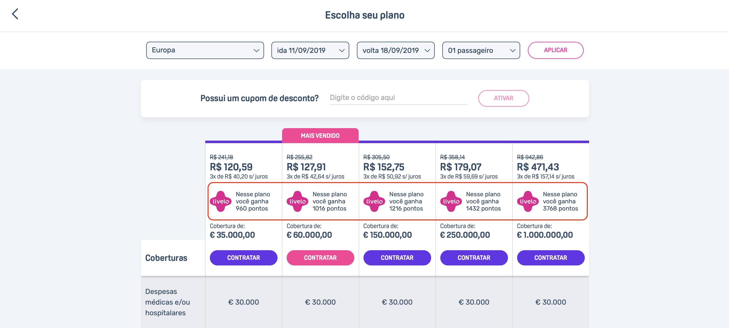Screen dimensions: 729x328
Task: Open the Europa destination dropdown
Action: coord(205,50)
